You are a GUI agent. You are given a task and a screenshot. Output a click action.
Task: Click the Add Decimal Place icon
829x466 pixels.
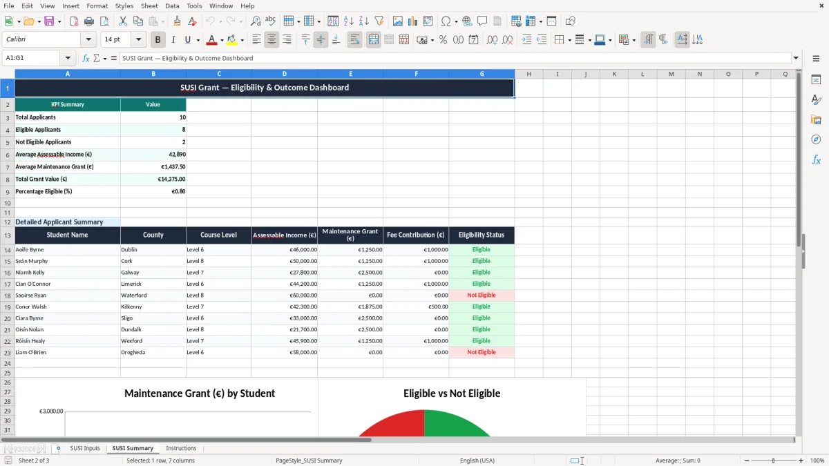[492, 40]
